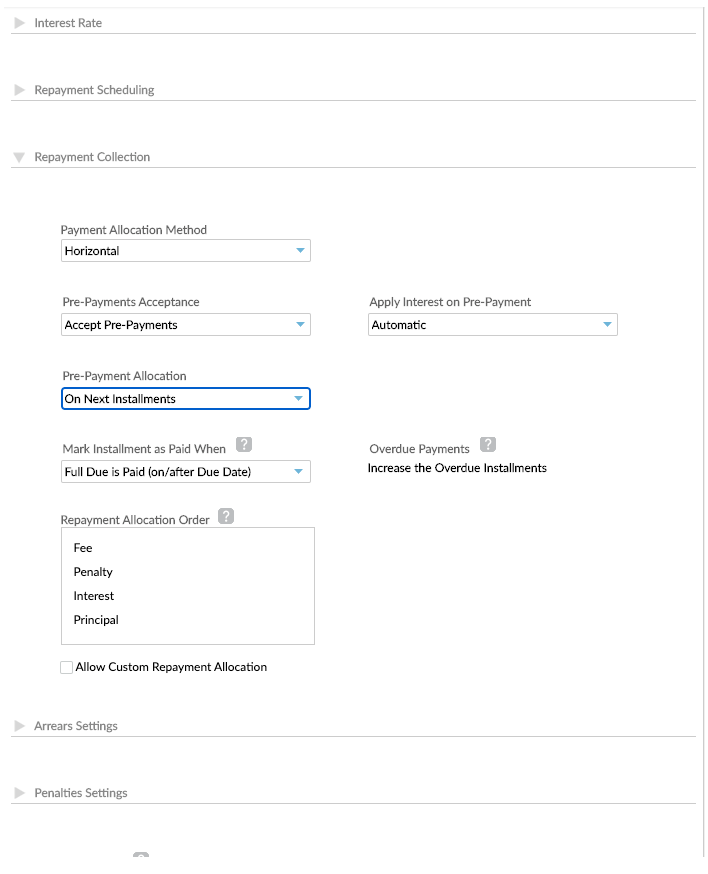The image size is (708, 874).
Task: Expand the Interest Rate section
Action: pos(19,22)
